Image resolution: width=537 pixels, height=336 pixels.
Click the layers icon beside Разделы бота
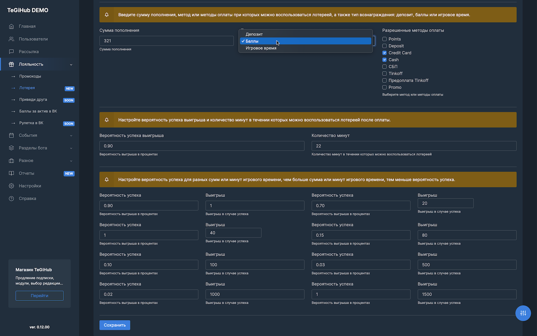(x=11, y=148)
